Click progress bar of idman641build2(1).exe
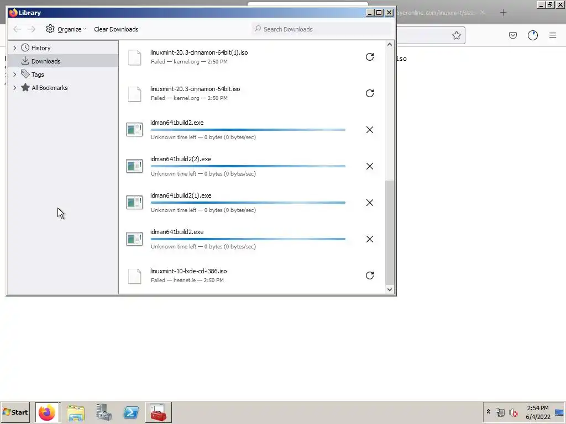This screenshot has height=424, width=566. [x=248, y=203]
